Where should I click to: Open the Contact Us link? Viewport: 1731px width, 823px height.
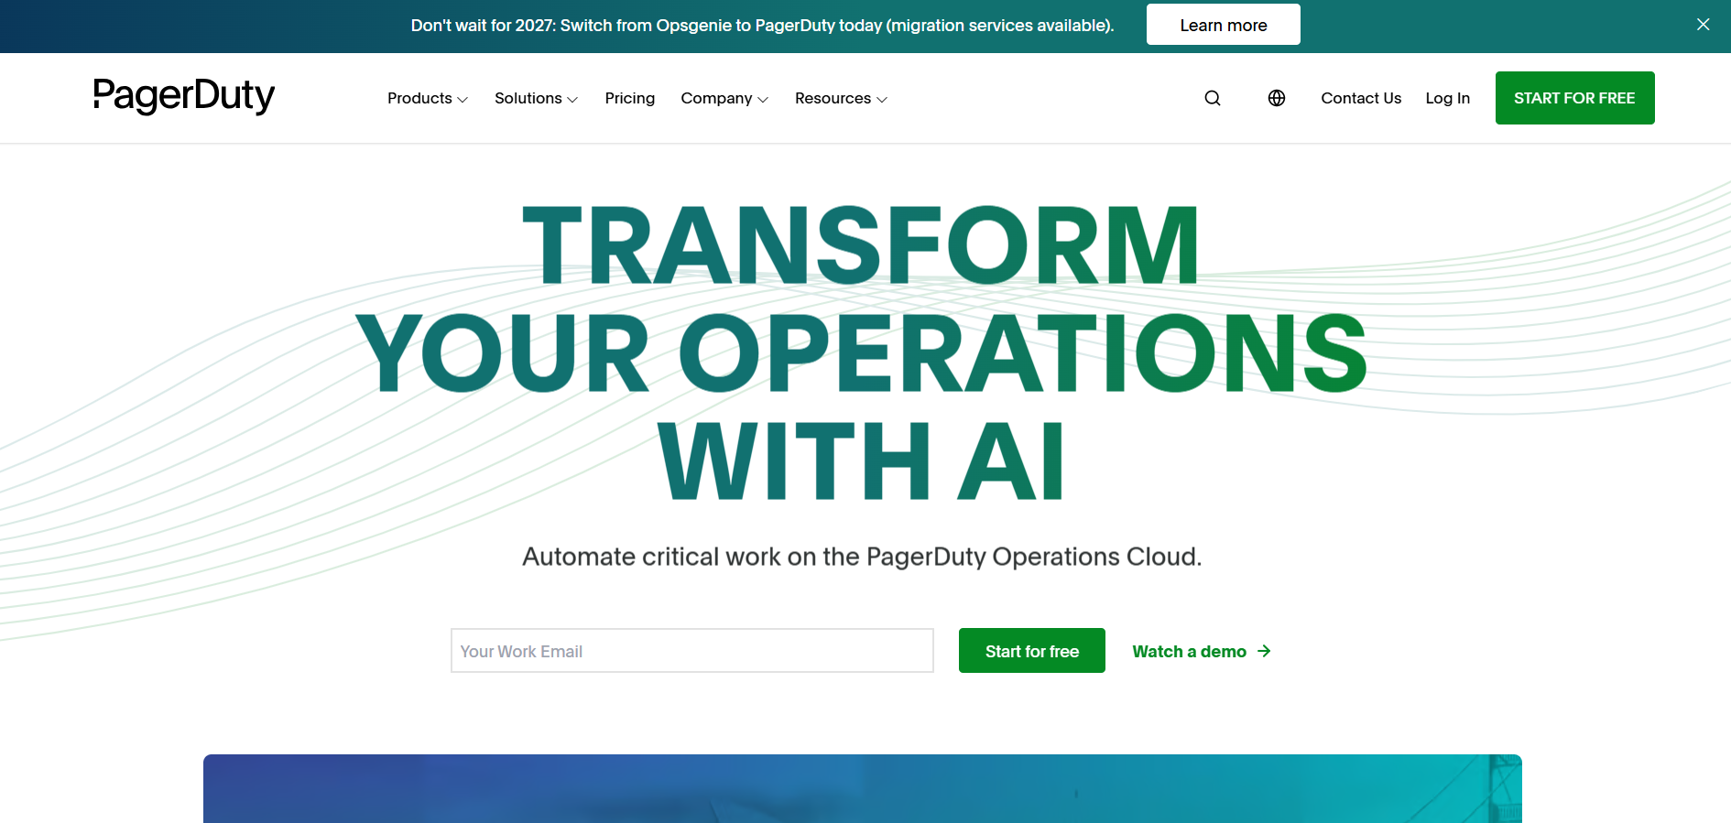pyautogui.click(x=1361, y=98)
